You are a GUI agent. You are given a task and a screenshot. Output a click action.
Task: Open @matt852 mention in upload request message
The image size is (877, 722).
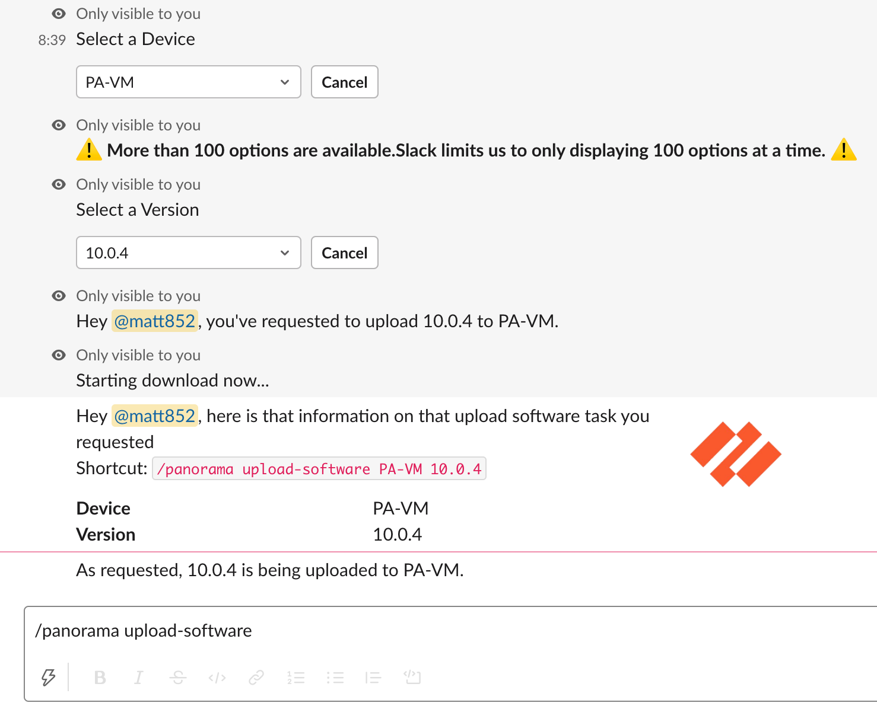coord(155,321)
